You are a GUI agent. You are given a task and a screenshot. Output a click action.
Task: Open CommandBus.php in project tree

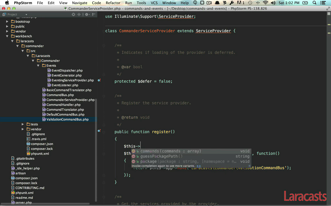60,95
